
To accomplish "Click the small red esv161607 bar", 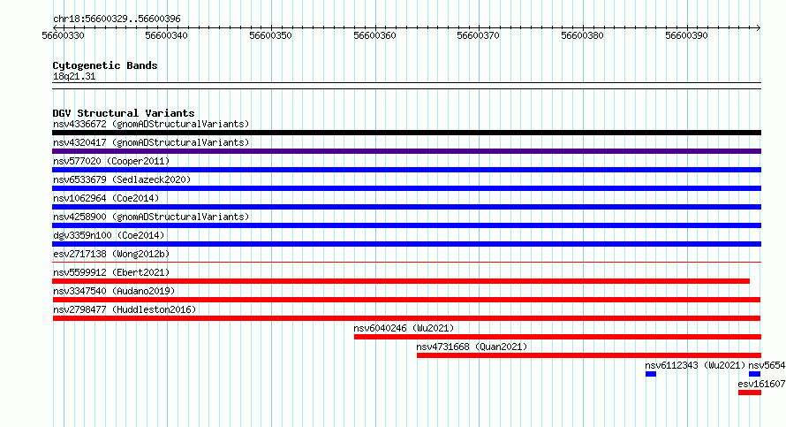I will (750, 393).
